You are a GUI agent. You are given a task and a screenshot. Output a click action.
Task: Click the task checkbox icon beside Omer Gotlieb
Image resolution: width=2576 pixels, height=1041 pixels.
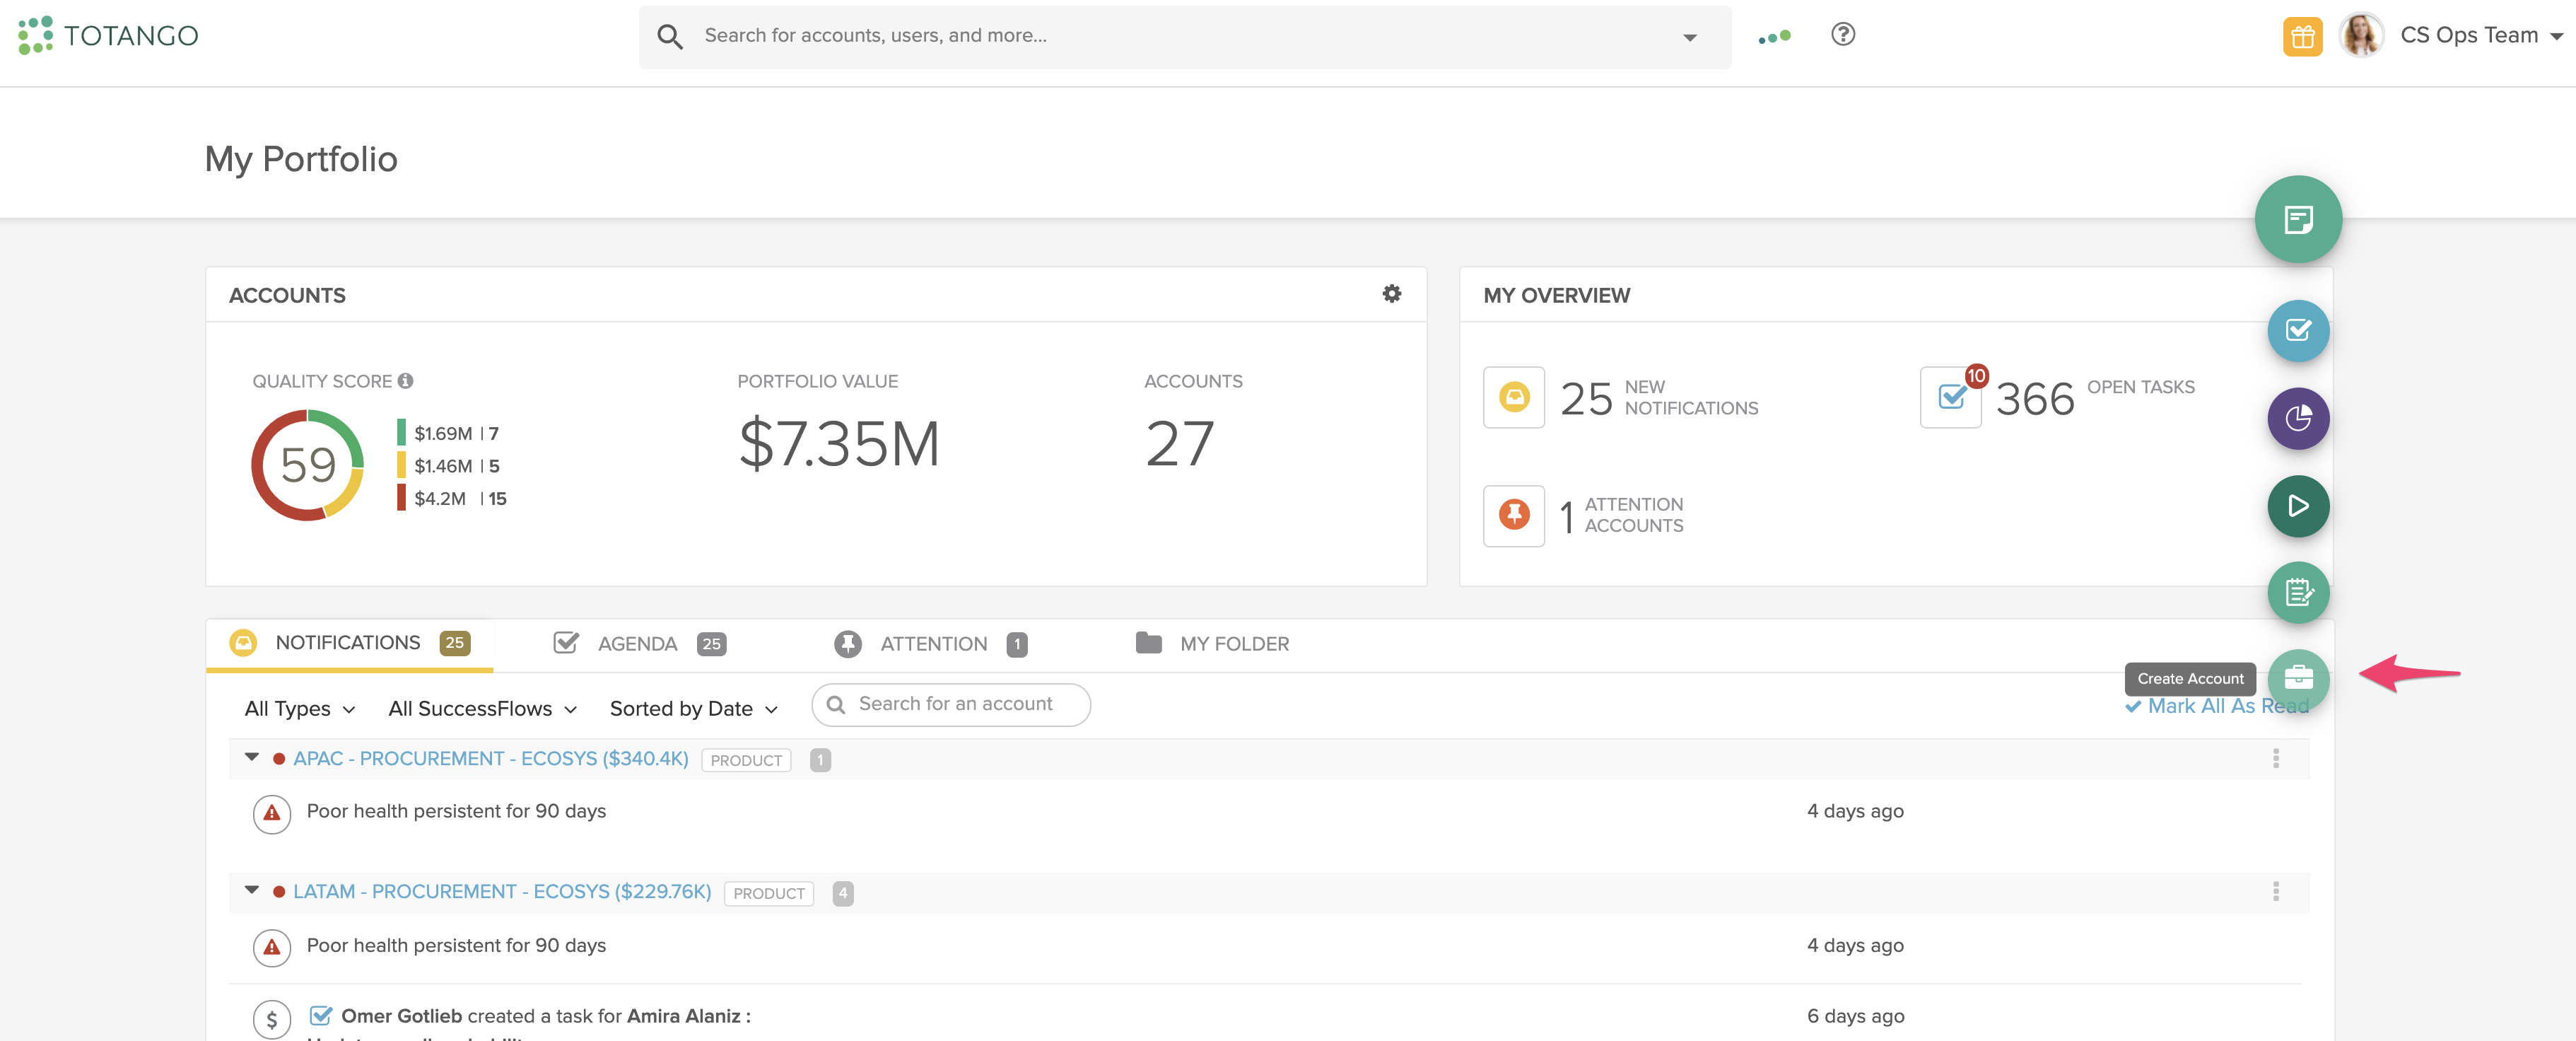pos(320,1016)
